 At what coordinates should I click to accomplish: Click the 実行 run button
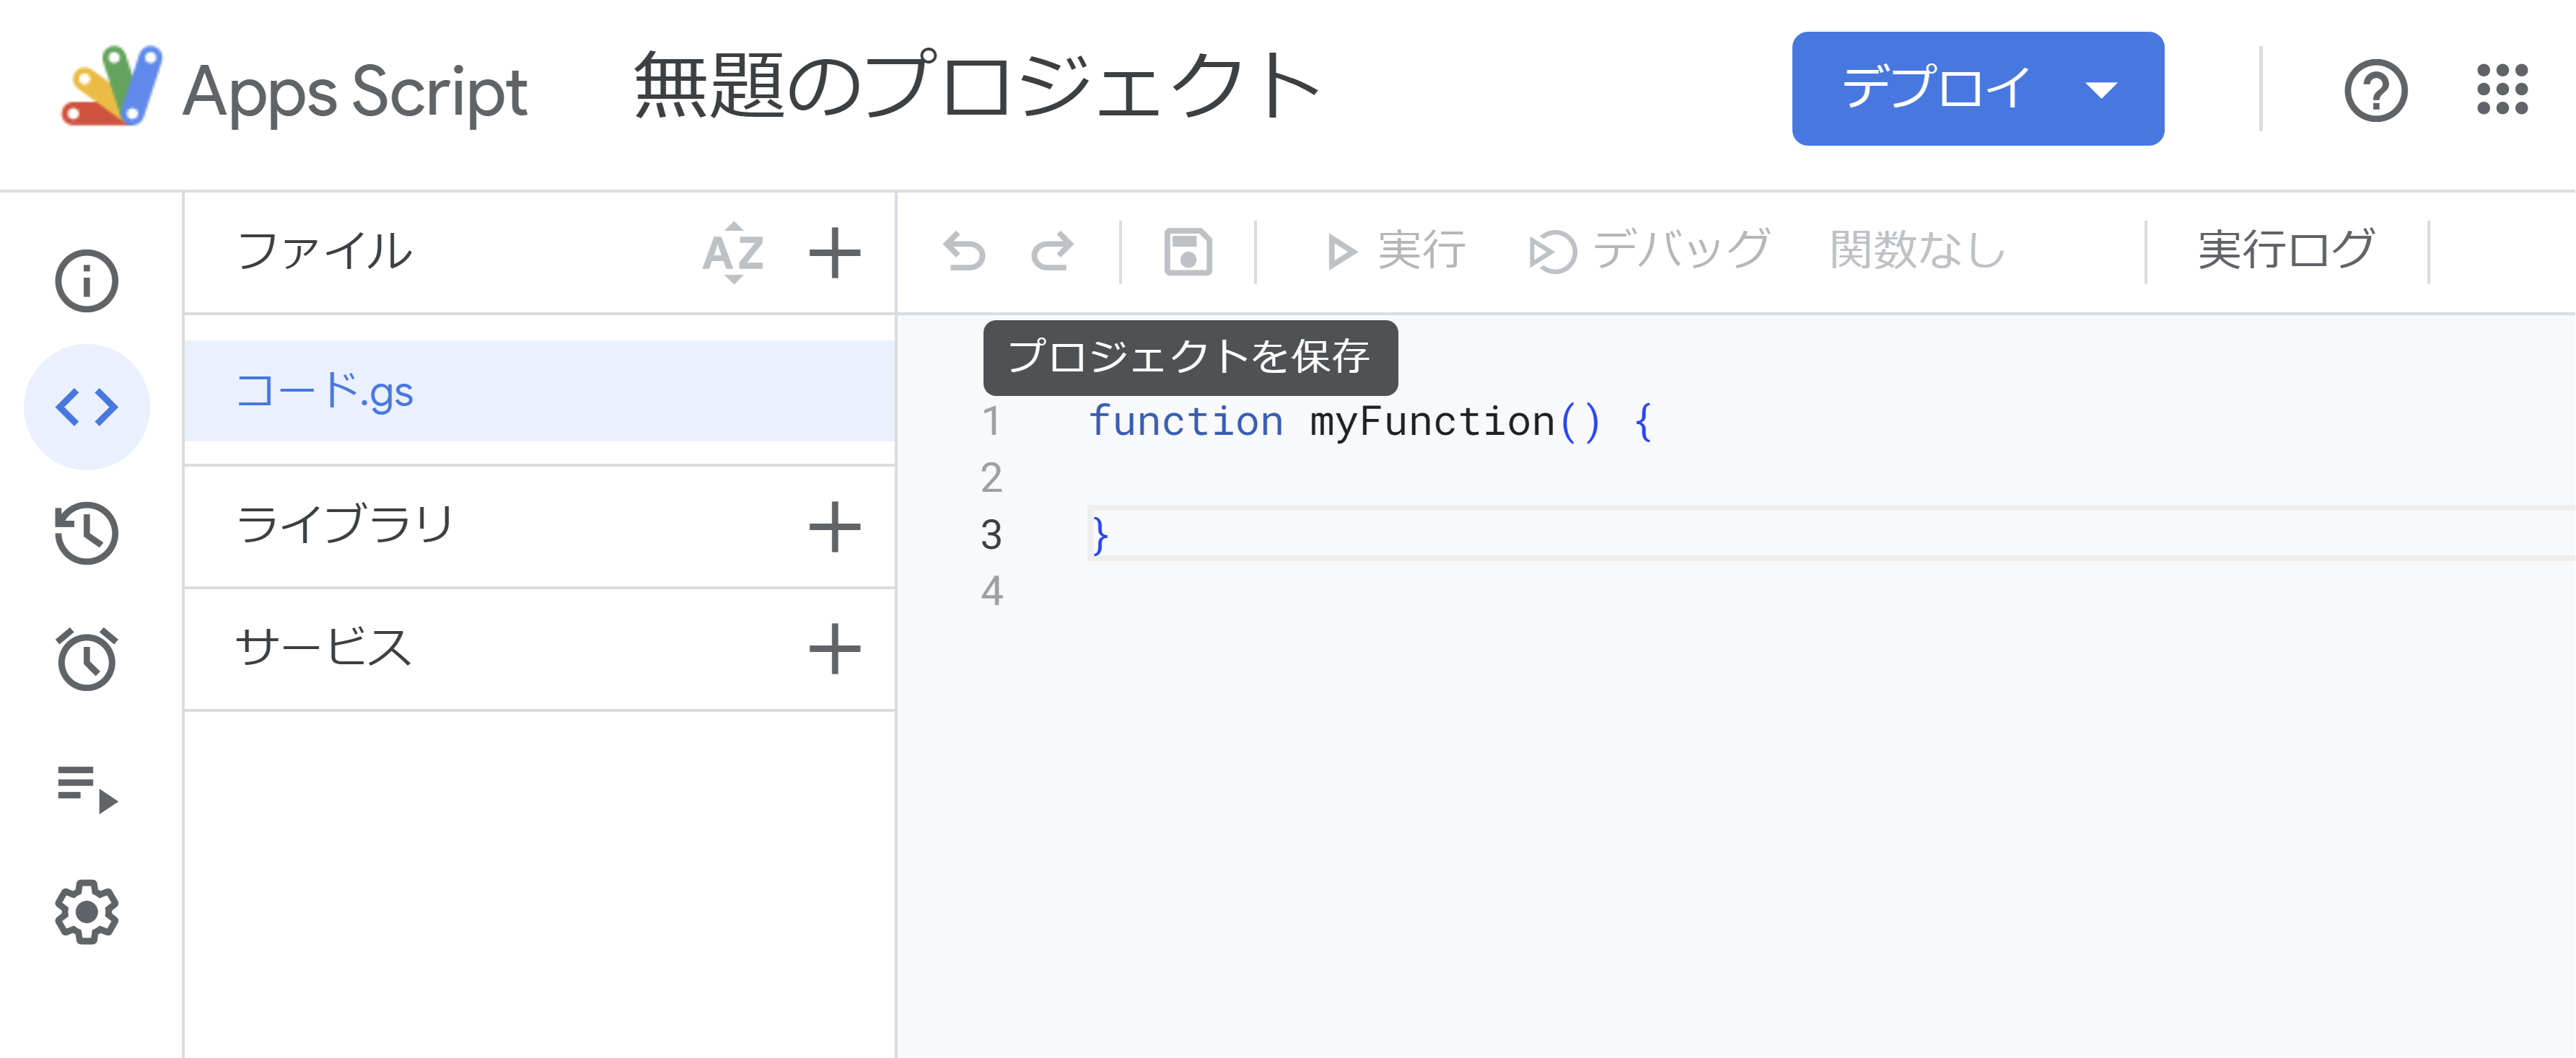coord(1396,250)
